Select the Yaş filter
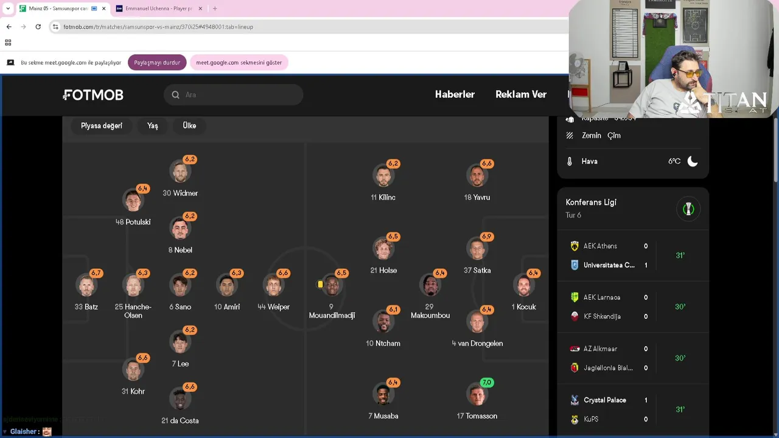The height and width of the screenshot is (438, 779). coord(152,125)
